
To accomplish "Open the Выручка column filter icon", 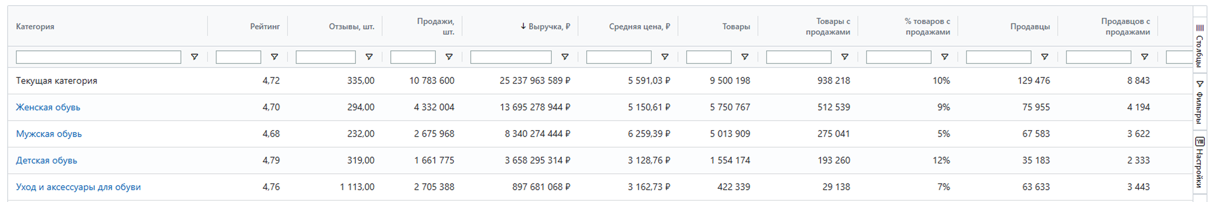I will pos(564,57).
